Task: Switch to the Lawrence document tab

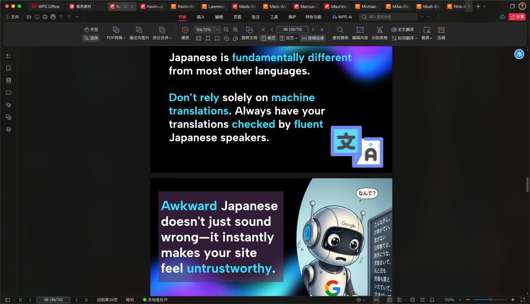Action: point(213,6)
